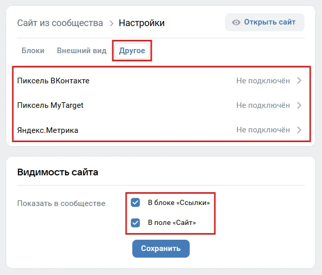The image size is (322, 275).
Task: Click Не подключён status for Яндекс.Метрика
Action: [x=263, y=130]
